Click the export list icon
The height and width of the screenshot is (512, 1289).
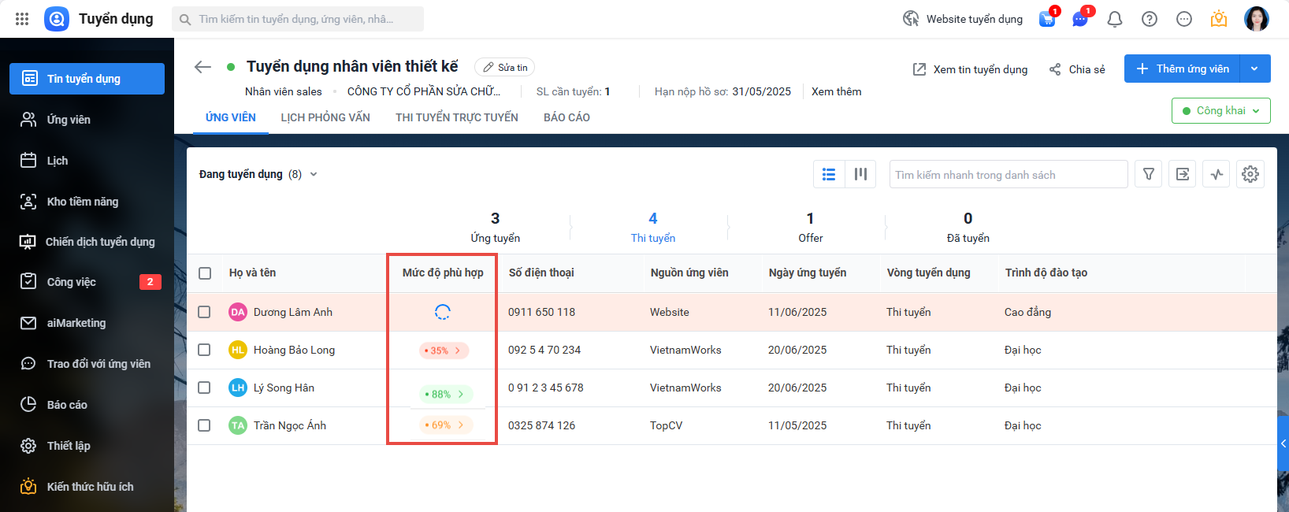click(1183, 174)
